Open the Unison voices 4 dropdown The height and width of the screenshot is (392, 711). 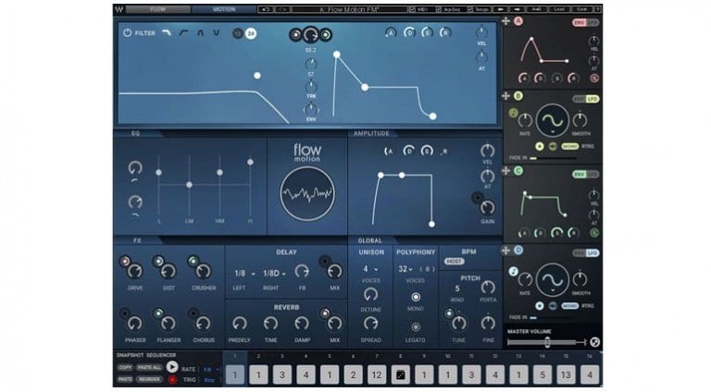[370, 269]
